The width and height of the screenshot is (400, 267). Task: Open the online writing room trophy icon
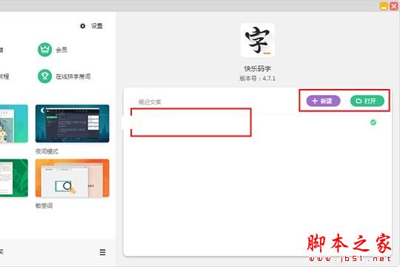45,76
